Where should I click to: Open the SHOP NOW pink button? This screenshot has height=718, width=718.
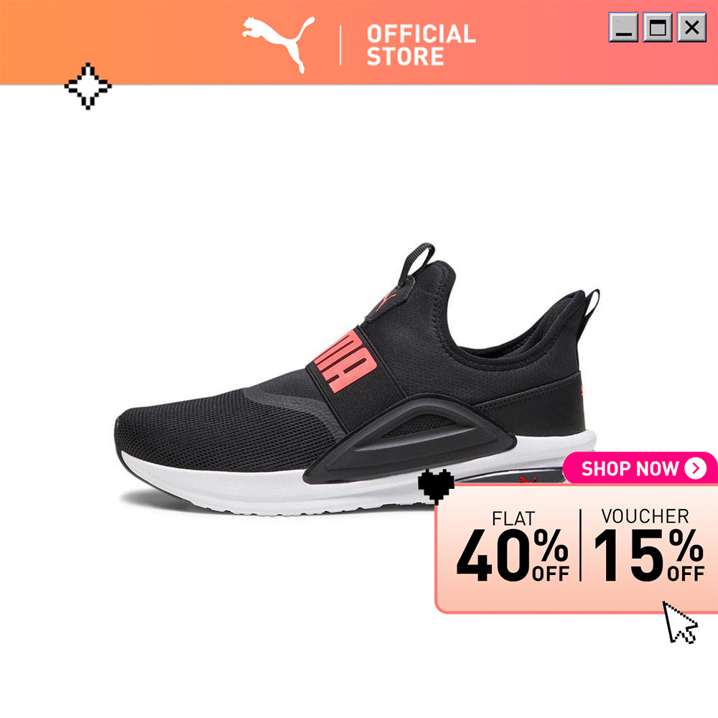(x=640, y=468)
